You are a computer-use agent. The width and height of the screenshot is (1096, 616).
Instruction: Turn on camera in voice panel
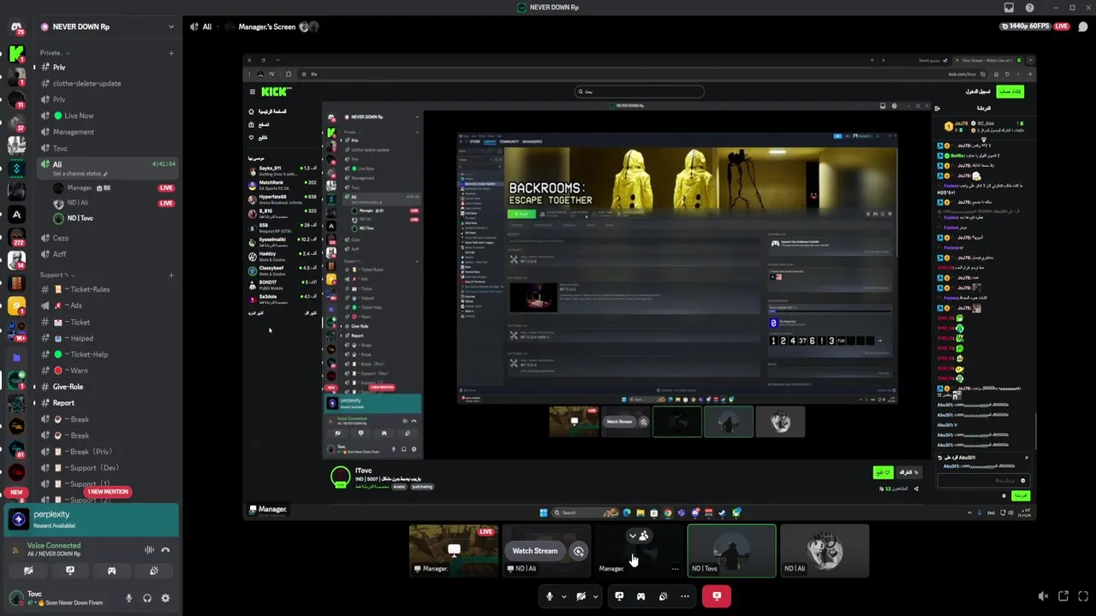pos(28,571)
